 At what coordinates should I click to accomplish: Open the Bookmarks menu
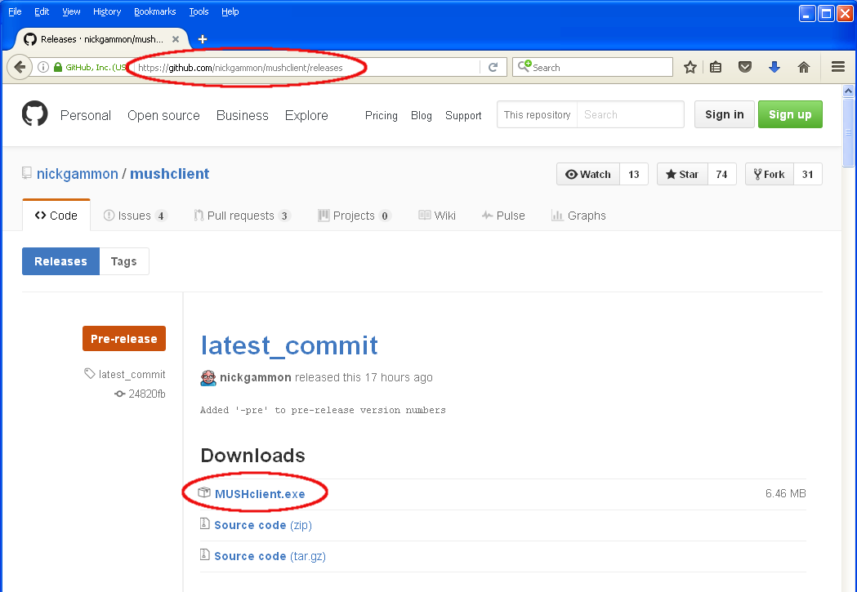click(154, 11)
